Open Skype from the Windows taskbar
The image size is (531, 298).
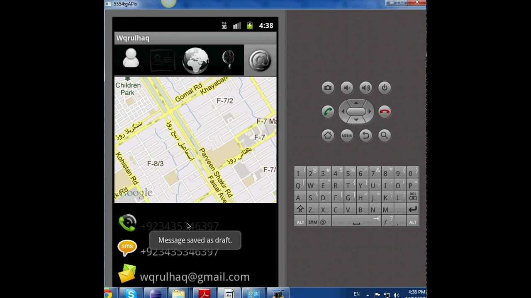click(x=131, y=294)
